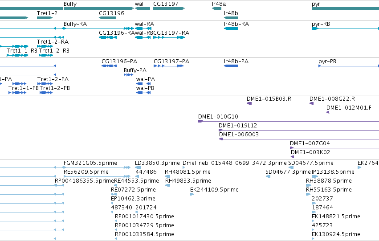The width and height of the screenshot is (379, 241).
Task: Click the EK244109.5prime EST feature
Action: (192, 194)
